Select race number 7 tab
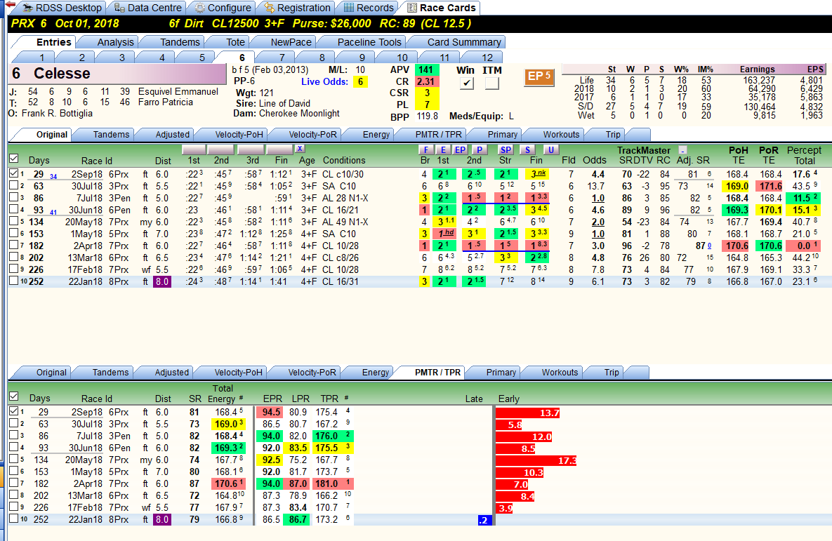Screen dimensions: 832x541 tap(282, 58)
